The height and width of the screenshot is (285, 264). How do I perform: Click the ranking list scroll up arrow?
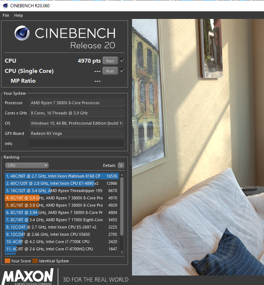(x=122, y=175)
